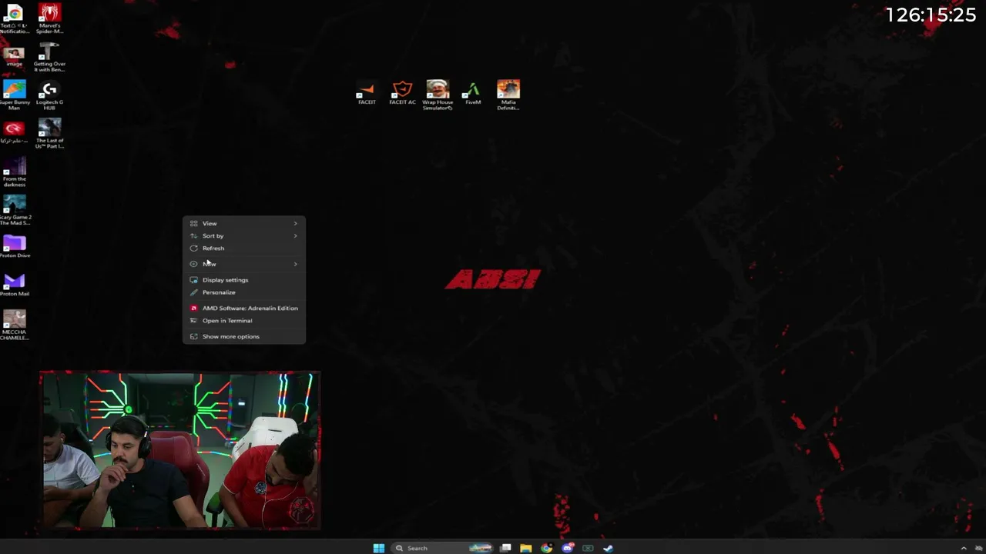Expand the New submenu
986x554 pixels.
(x=244, y=264)
